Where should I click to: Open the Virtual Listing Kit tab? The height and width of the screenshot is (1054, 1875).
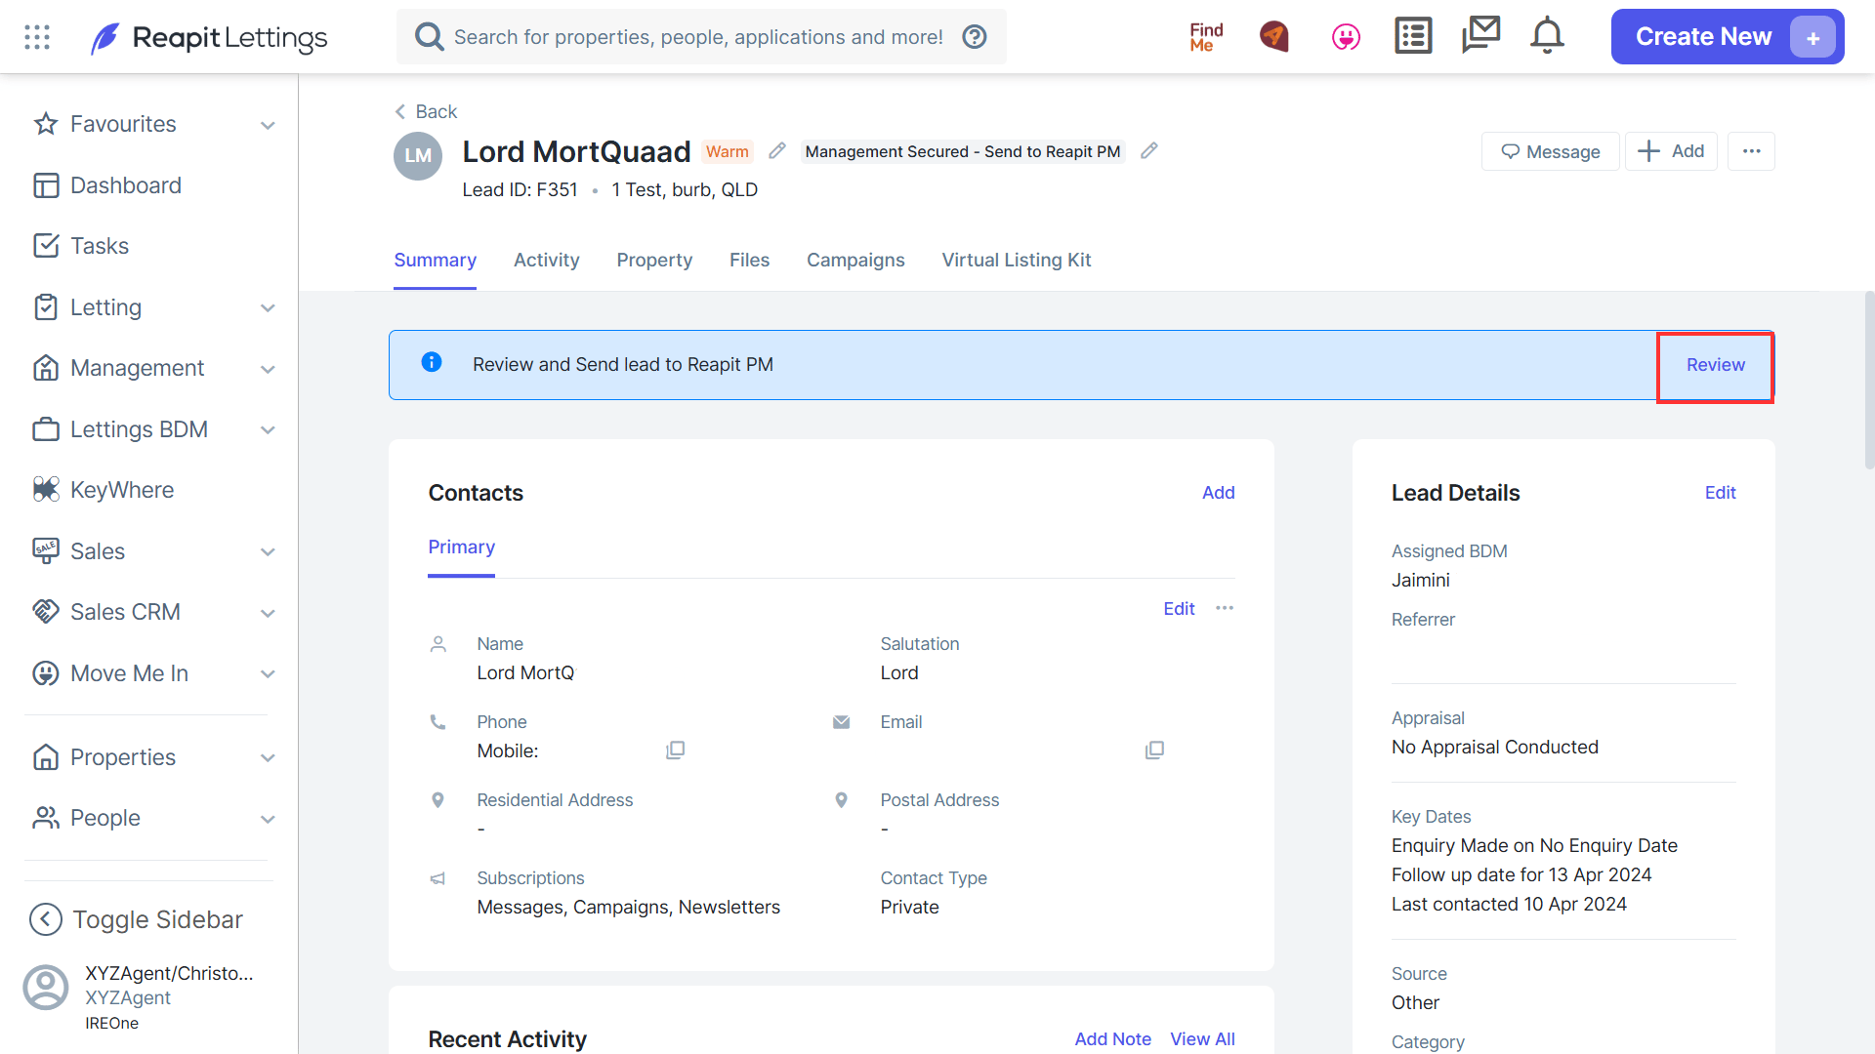point(1017,261)
